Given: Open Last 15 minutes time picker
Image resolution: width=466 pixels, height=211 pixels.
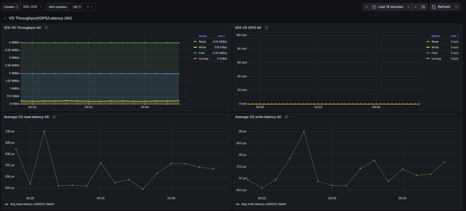Looking at the screenshot, I should 391,7.
